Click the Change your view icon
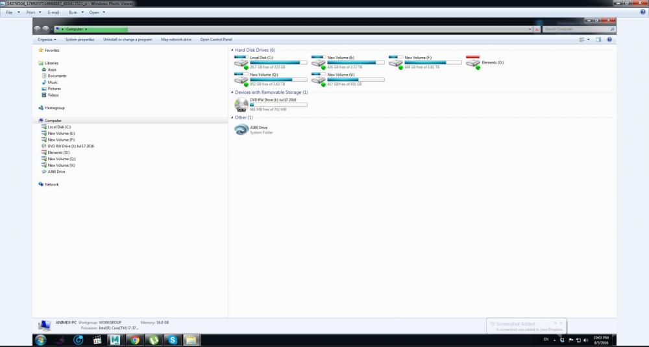Image resolution: width=649 pixels, height=347 pixels. pos(582,40)
